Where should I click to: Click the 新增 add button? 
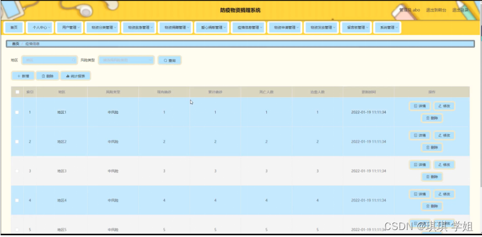coord(23,76)
